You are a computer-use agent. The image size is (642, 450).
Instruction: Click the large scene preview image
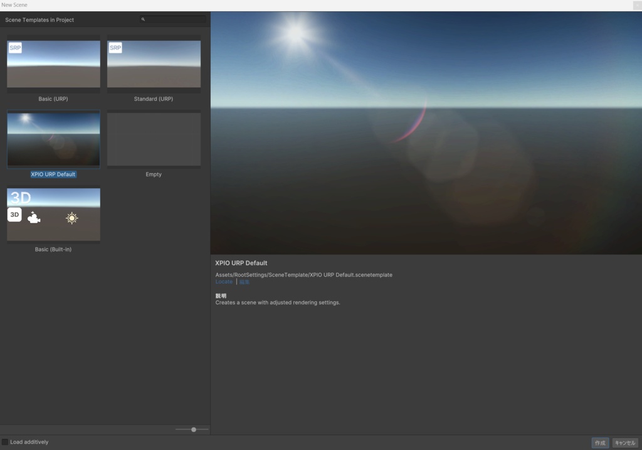[426, 133]
